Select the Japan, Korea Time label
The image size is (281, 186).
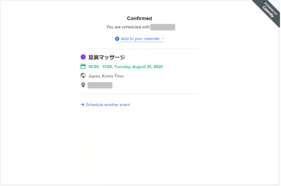tap(106, 76)
